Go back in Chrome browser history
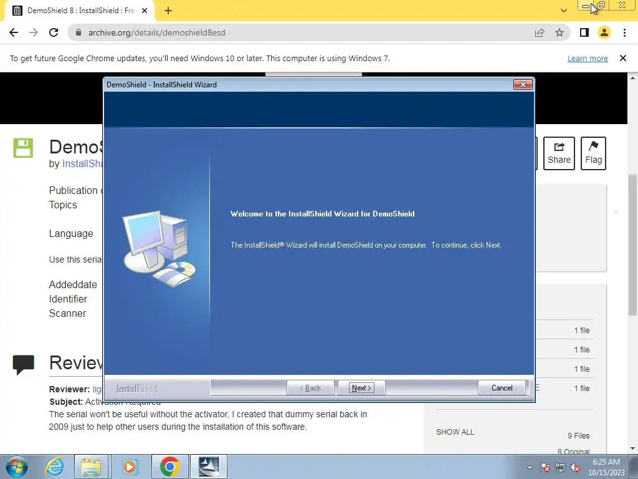The image size is (638, 479). pyautogui.click(x=14, y=32)
